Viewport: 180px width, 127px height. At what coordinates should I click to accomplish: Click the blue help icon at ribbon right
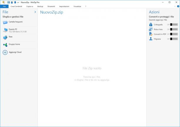coord(178,6)
